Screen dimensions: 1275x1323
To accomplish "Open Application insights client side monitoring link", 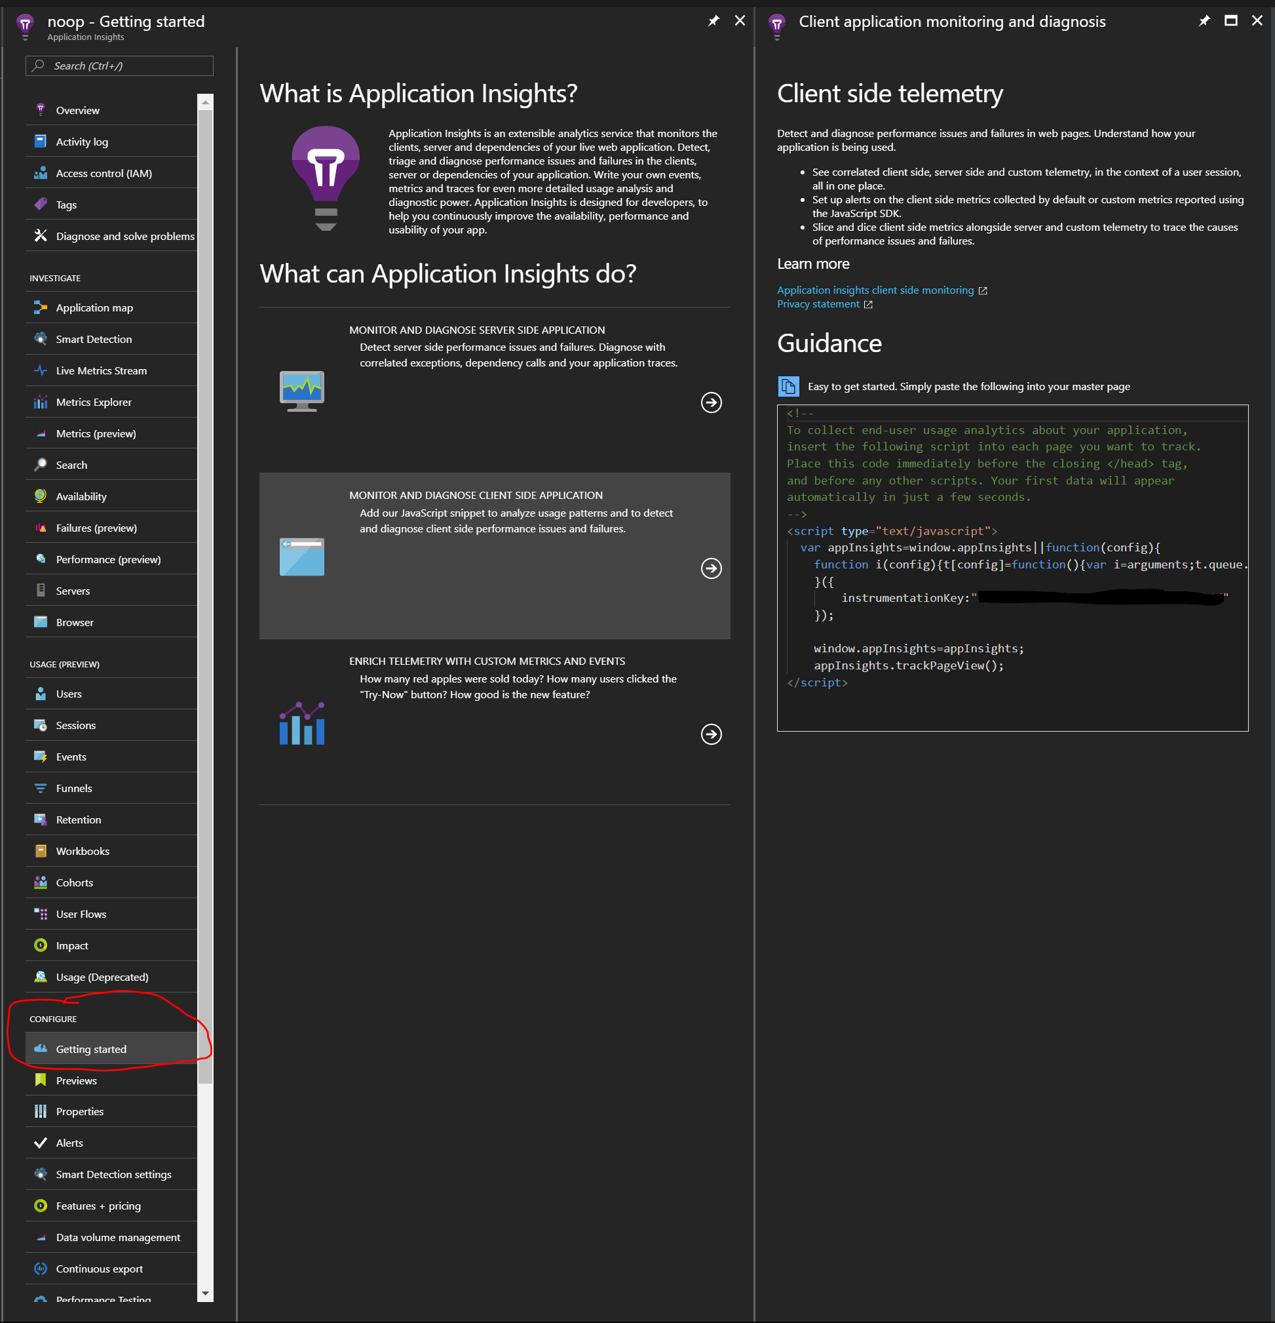I will tap(875, 290).
